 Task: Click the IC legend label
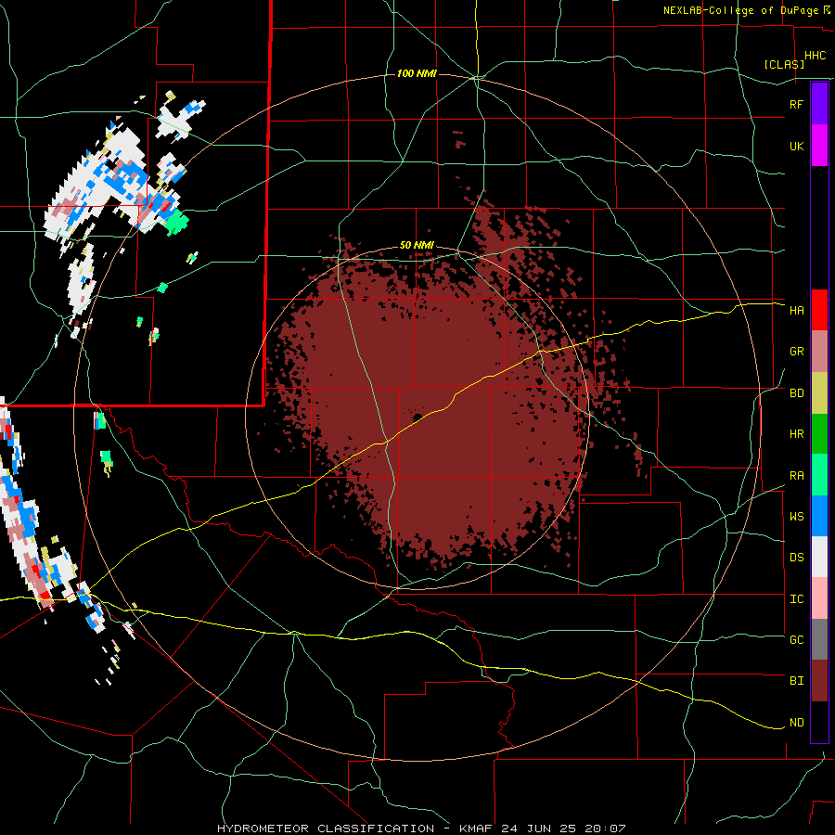[x=796, y=598]
